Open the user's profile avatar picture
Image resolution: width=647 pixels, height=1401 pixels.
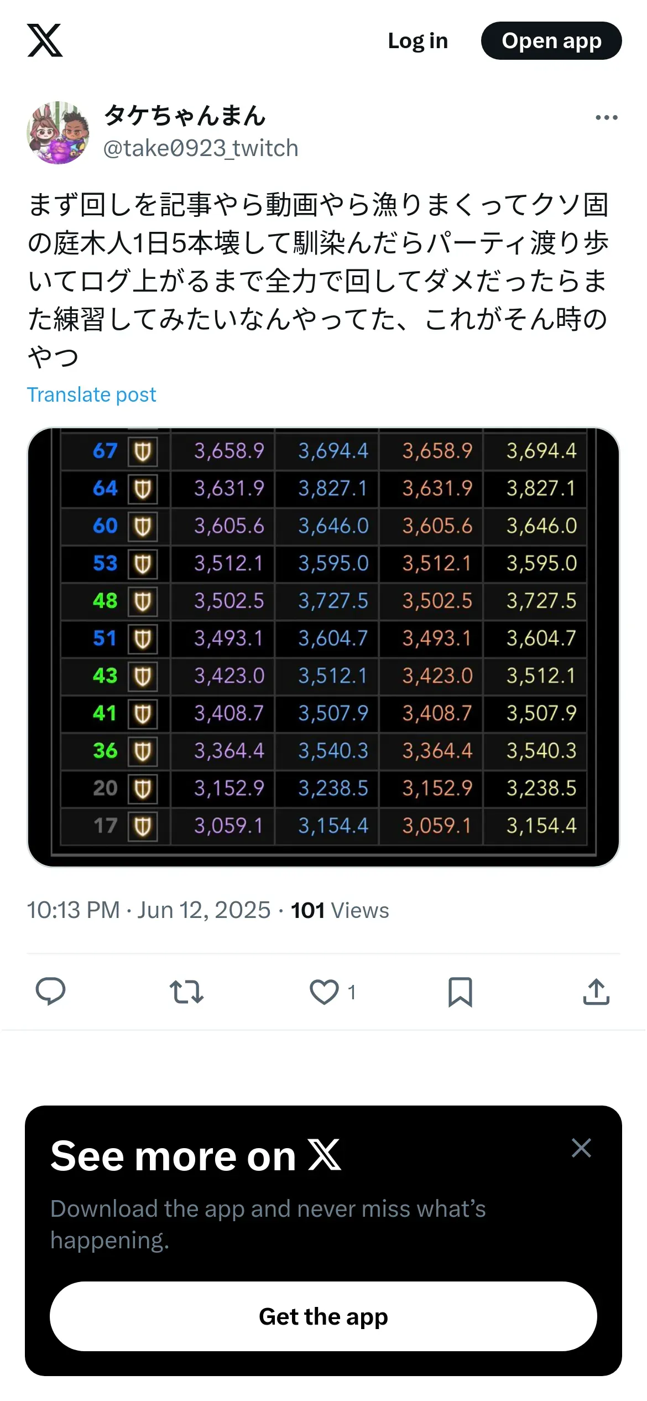point(58,132)
